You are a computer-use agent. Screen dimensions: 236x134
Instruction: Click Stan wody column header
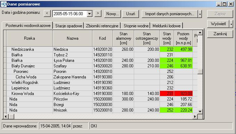pyautogui.click(x=167, y=38)
